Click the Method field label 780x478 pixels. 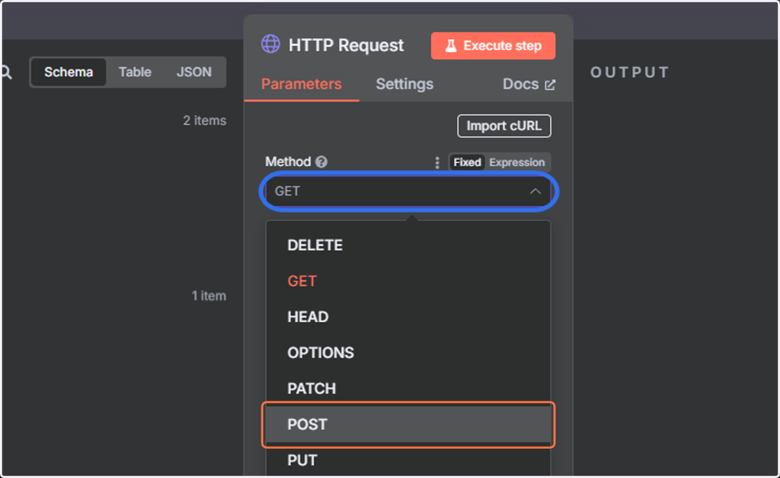coord(288,162)
